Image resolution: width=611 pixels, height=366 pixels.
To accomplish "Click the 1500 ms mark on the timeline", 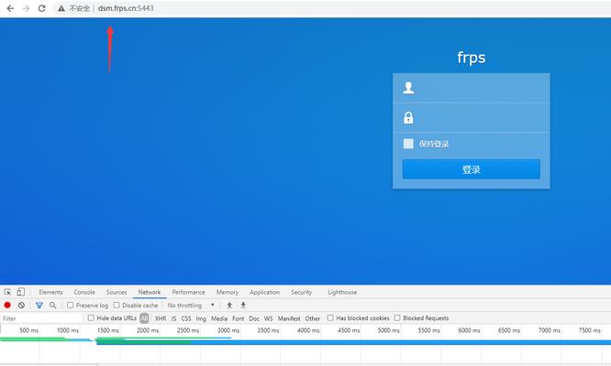I will 108,330.
